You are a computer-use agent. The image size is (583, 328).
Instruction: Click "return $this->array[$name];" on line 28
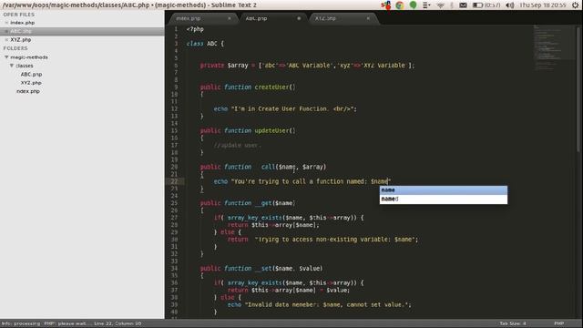273,225
